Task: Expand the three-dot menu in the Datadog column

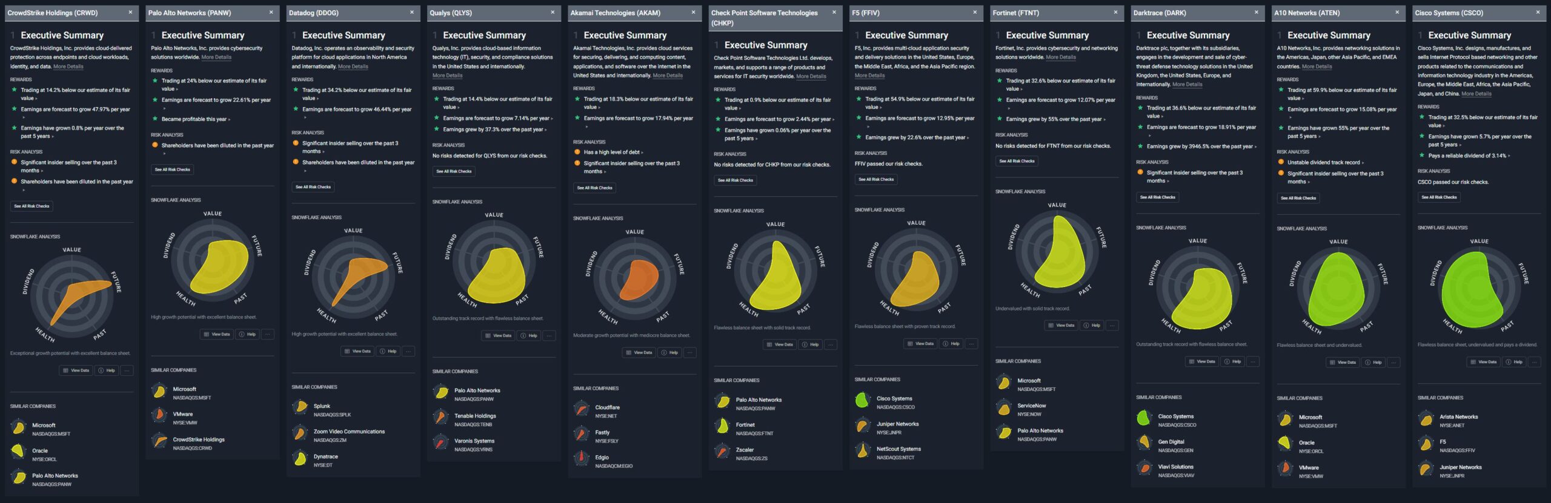Action: click(408, 351)
